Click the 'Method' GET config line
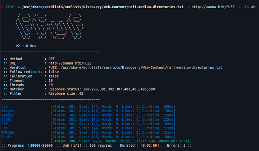This screenshot has height=151, width=259. (x=29, y=59)
